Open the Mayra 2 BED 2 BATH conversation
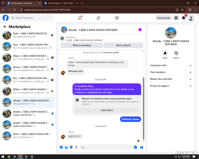 [x=28, y=58]
